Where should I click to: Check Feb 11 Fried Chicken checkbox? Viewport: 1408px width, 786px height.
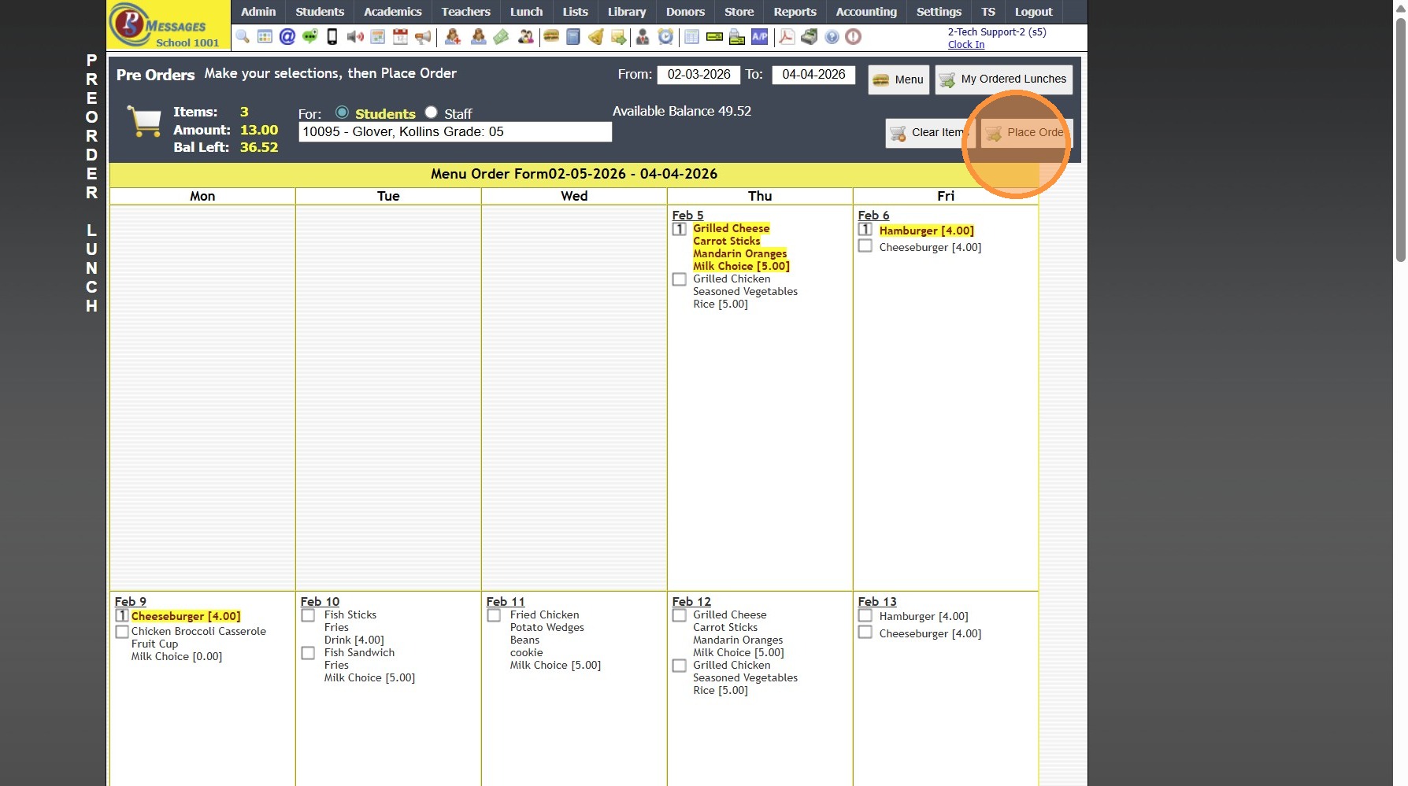click(x=493, y=615)
